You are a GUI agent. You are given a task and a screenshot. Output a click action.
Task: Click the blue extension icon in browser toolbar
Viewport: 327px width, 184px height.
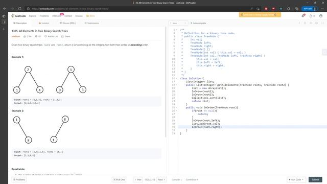point(281,9)
